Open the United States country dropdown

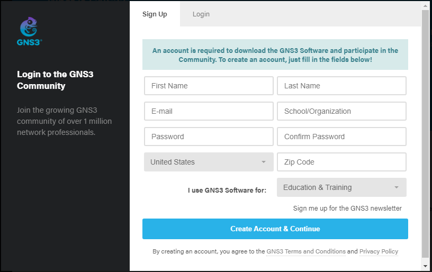pyautogui.click(x=209, y=162)
